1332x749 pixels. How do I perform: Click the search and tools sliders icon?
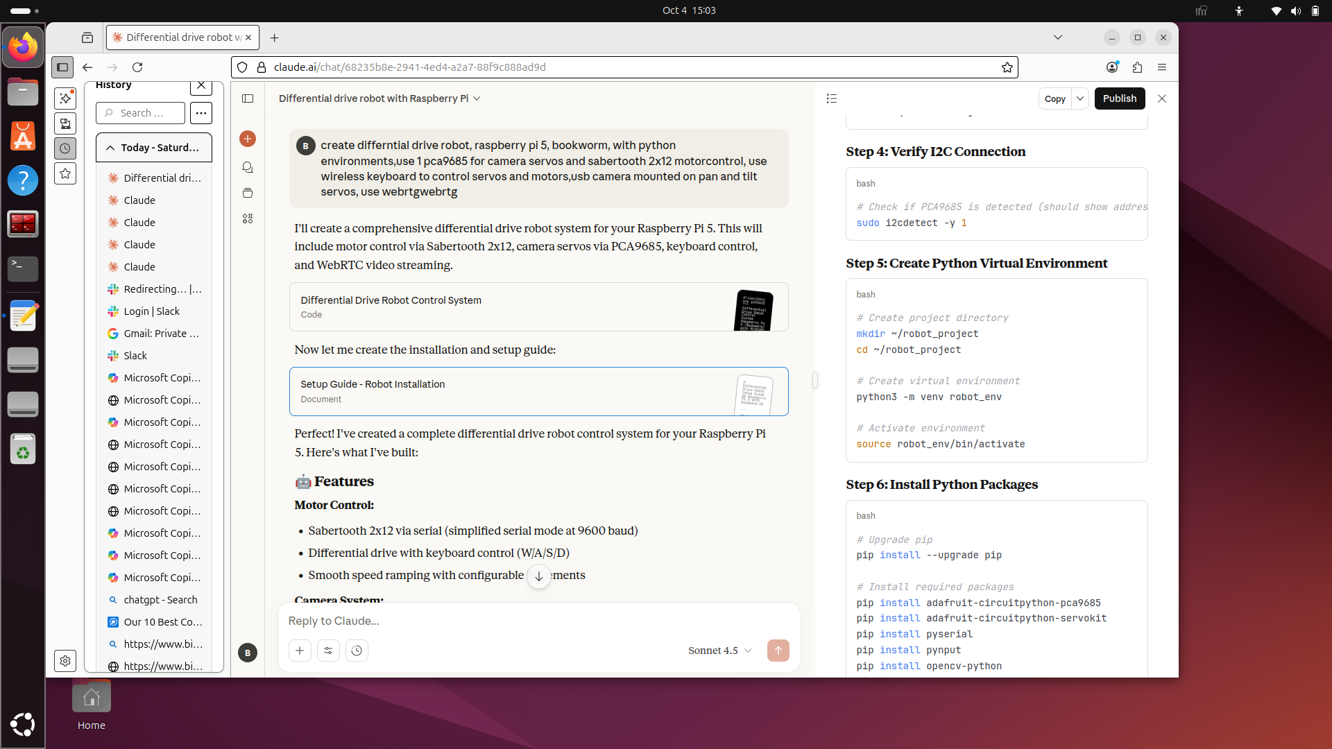pyautogui.click(x=328, y=651)
